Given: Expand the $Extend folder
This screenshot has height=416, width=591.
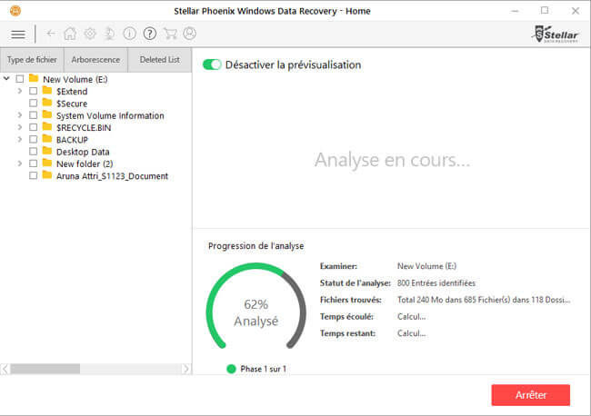Looking at the screenshot, I should (20, 92).
